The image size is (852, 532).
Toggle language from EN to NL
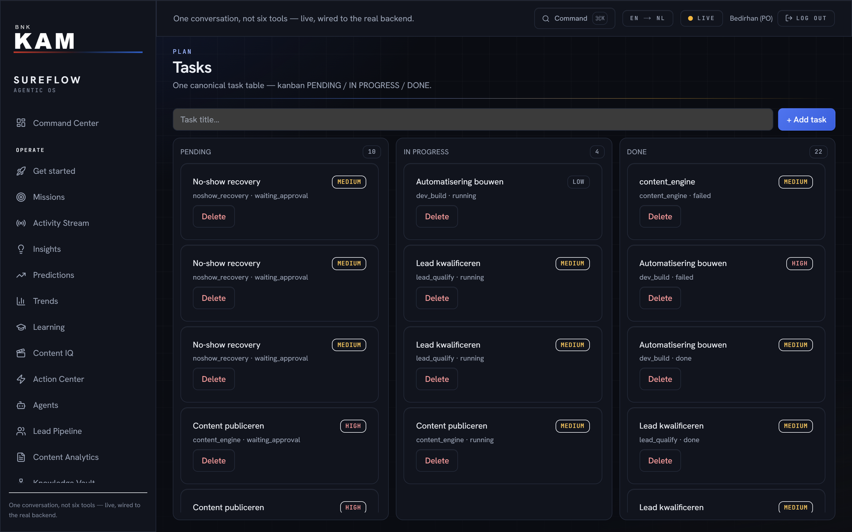647,18
